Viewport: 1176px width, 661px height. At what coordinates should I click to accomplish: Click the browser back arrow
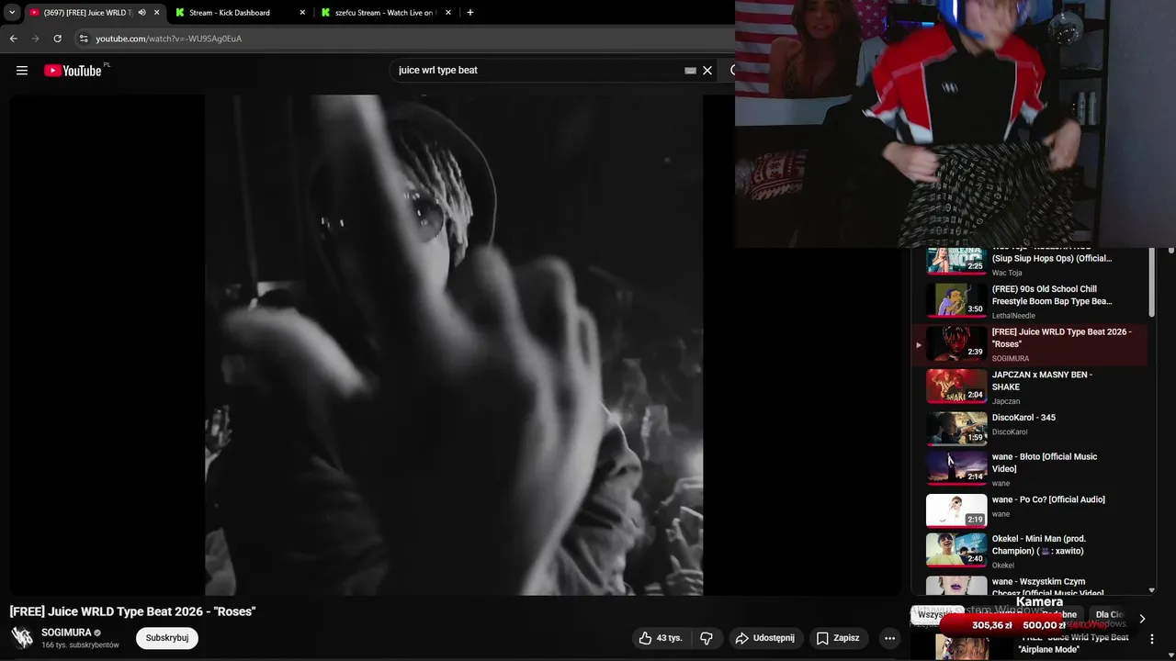tap(13, 39)
